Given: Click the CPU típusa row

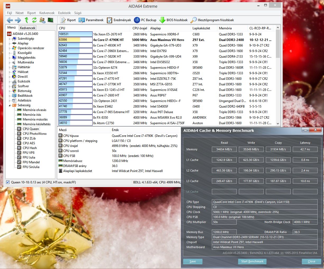Looking at the screenshot, I should click(118, 136).
